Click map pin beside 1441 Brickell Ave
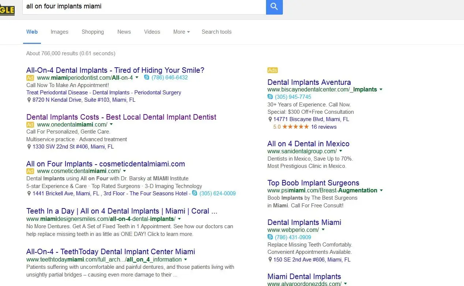464x286 pixels. [x=29, y=193]
